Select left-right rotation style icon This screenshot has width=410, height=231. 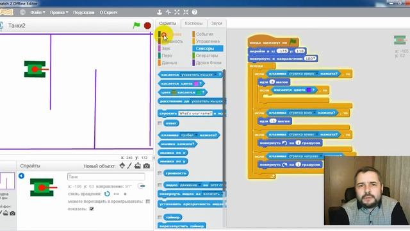click(x=117, y=194)
